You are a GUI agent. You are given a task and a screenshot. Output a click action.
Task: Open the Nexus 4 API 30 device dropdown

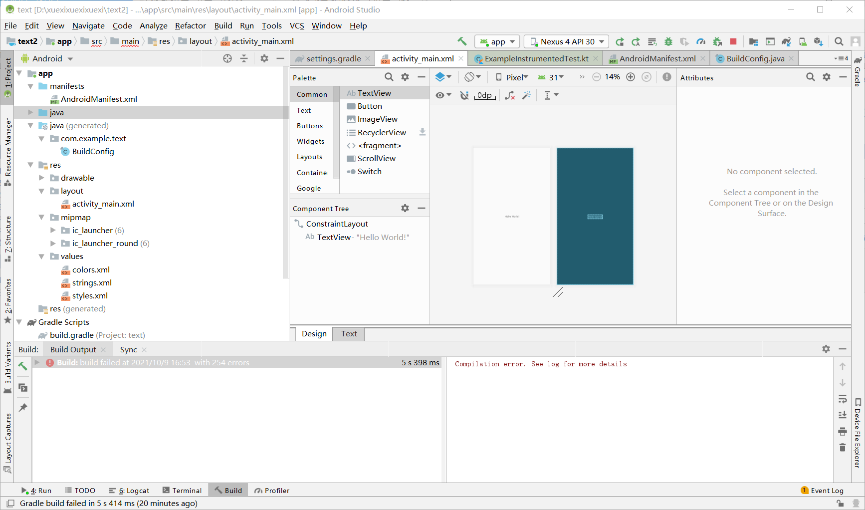click(567, 42)
